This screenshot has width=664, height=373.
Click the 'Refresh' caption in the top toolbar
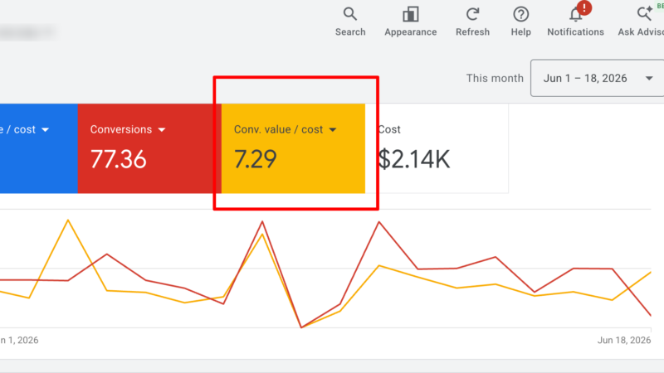[472, 32]
